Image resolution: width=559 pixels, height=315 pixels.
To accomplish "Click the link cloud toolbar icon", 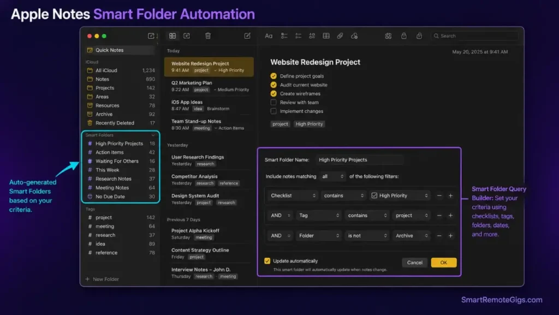I will point(354,36).
